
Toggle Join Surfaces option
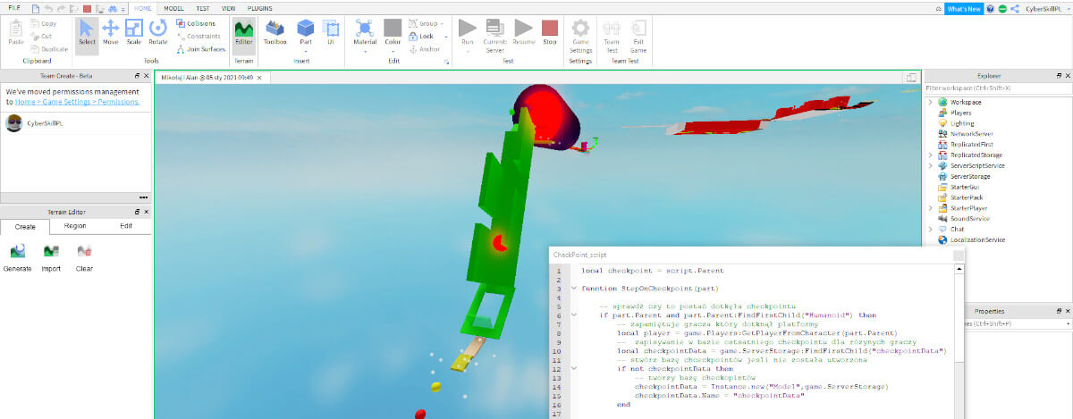click(x=199, y=49)
